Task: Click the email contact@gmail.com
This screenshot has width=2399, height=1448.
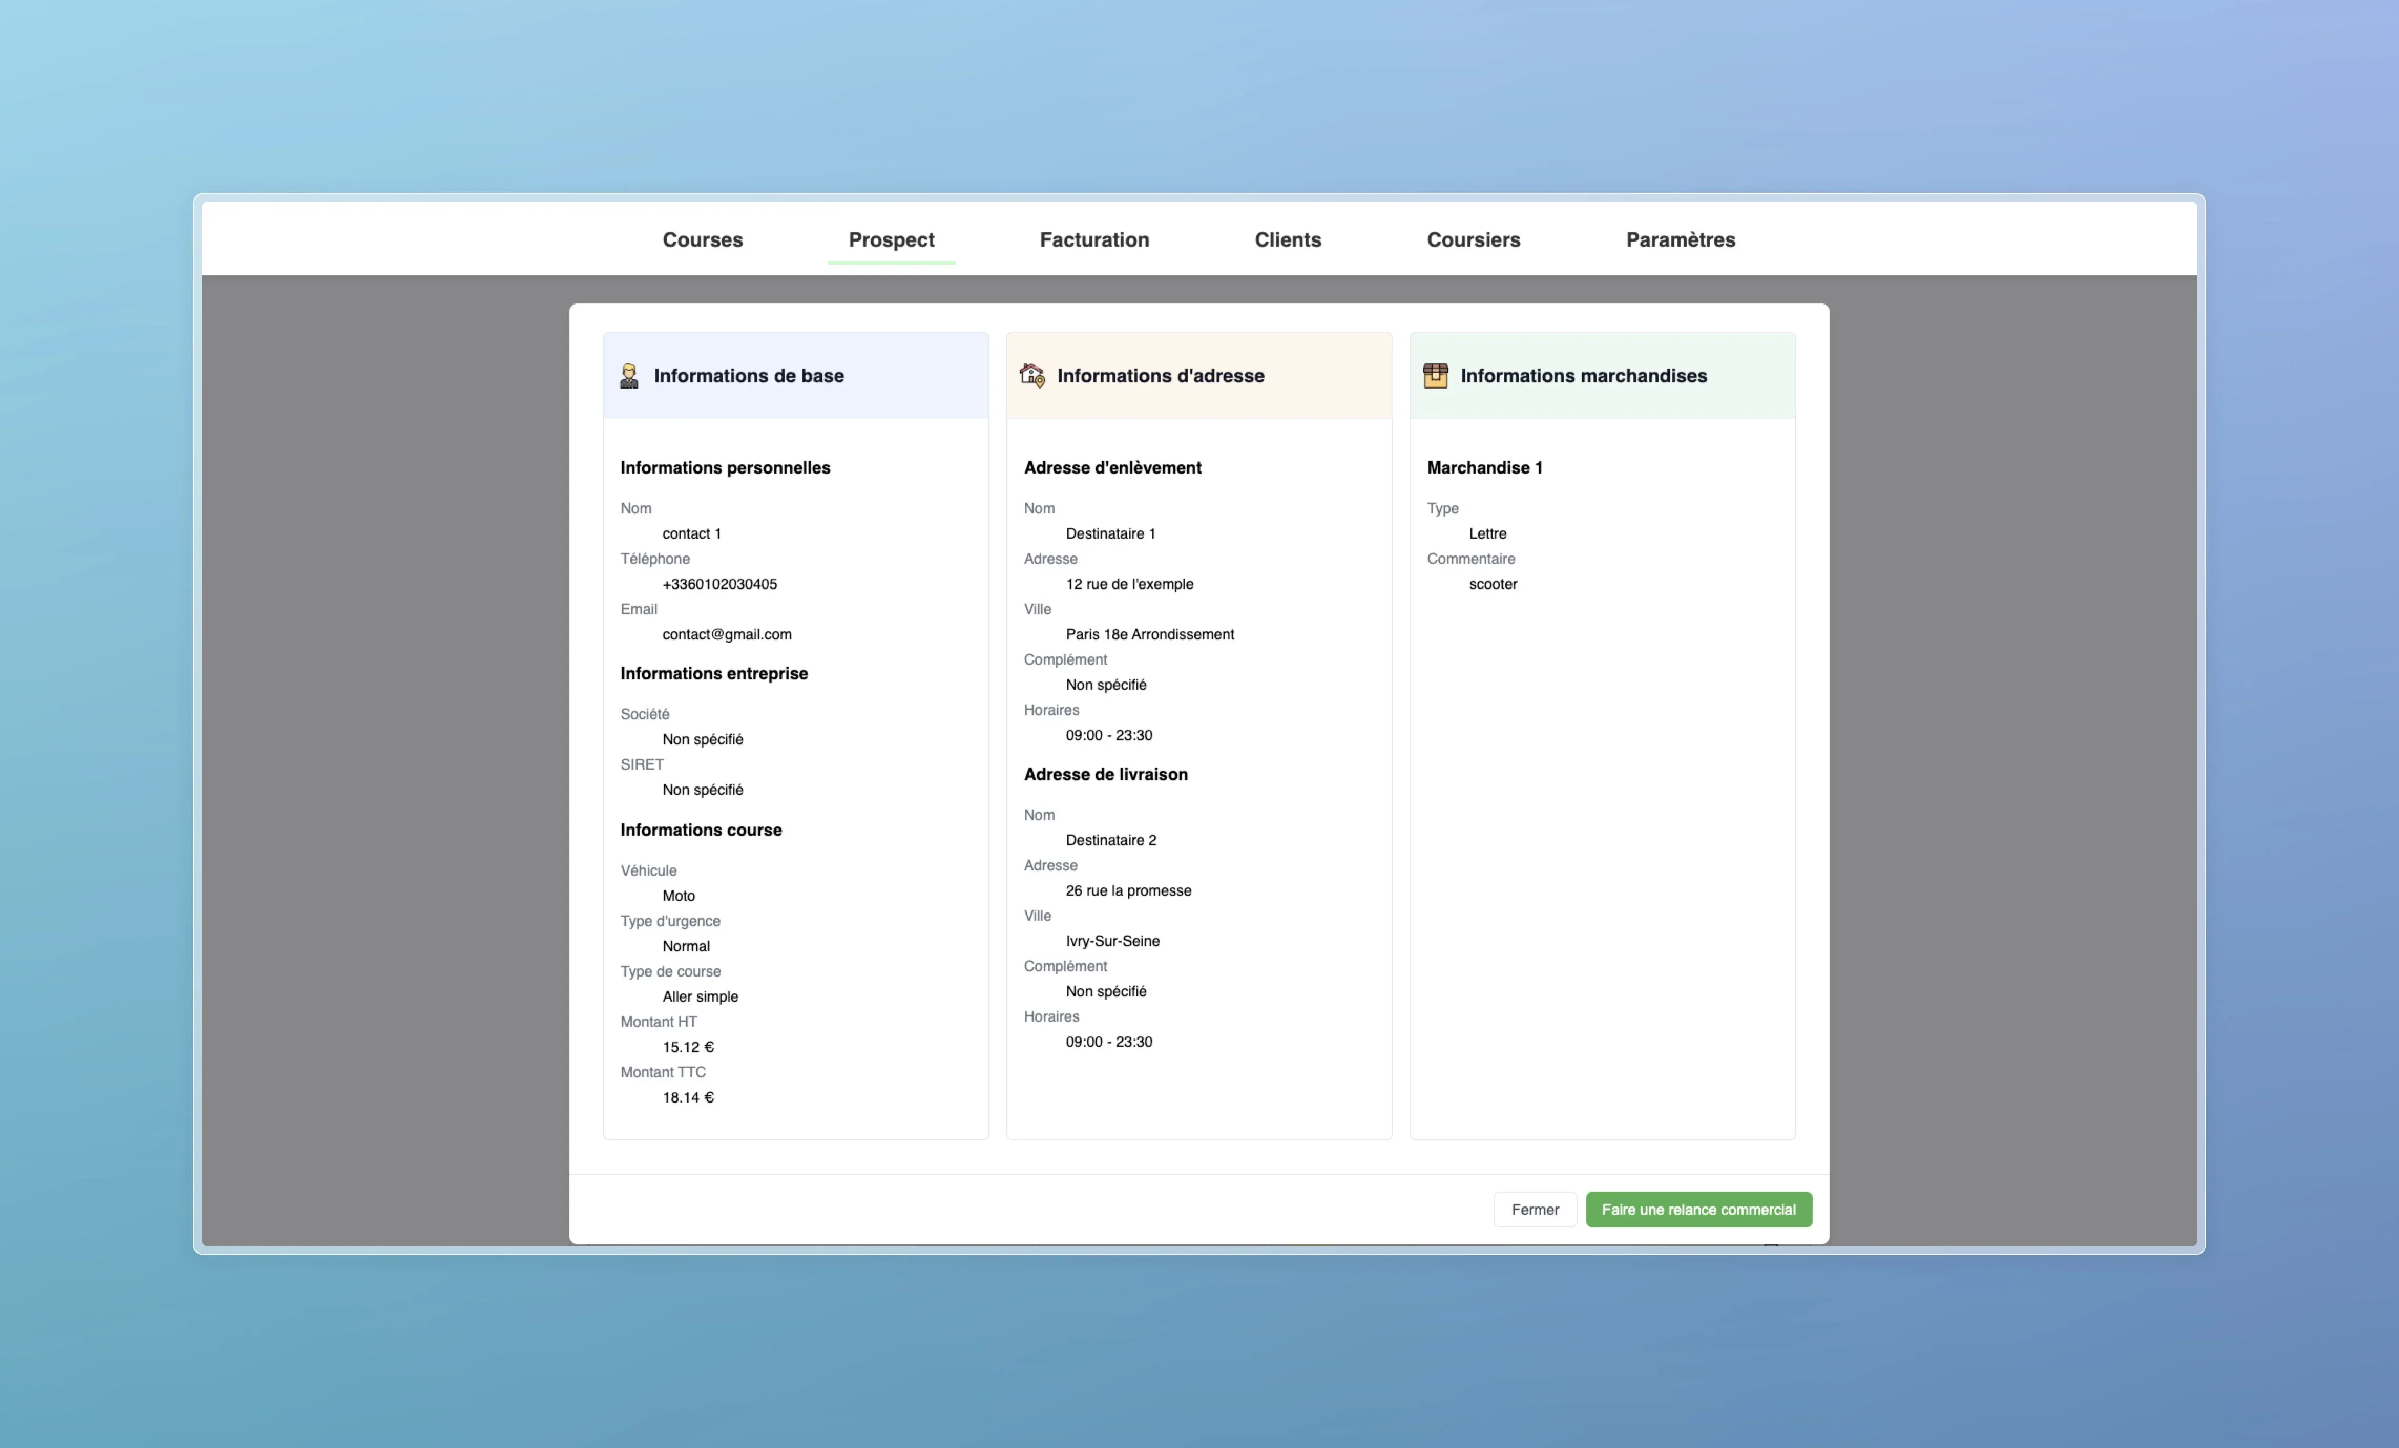Action: [726, 634]
